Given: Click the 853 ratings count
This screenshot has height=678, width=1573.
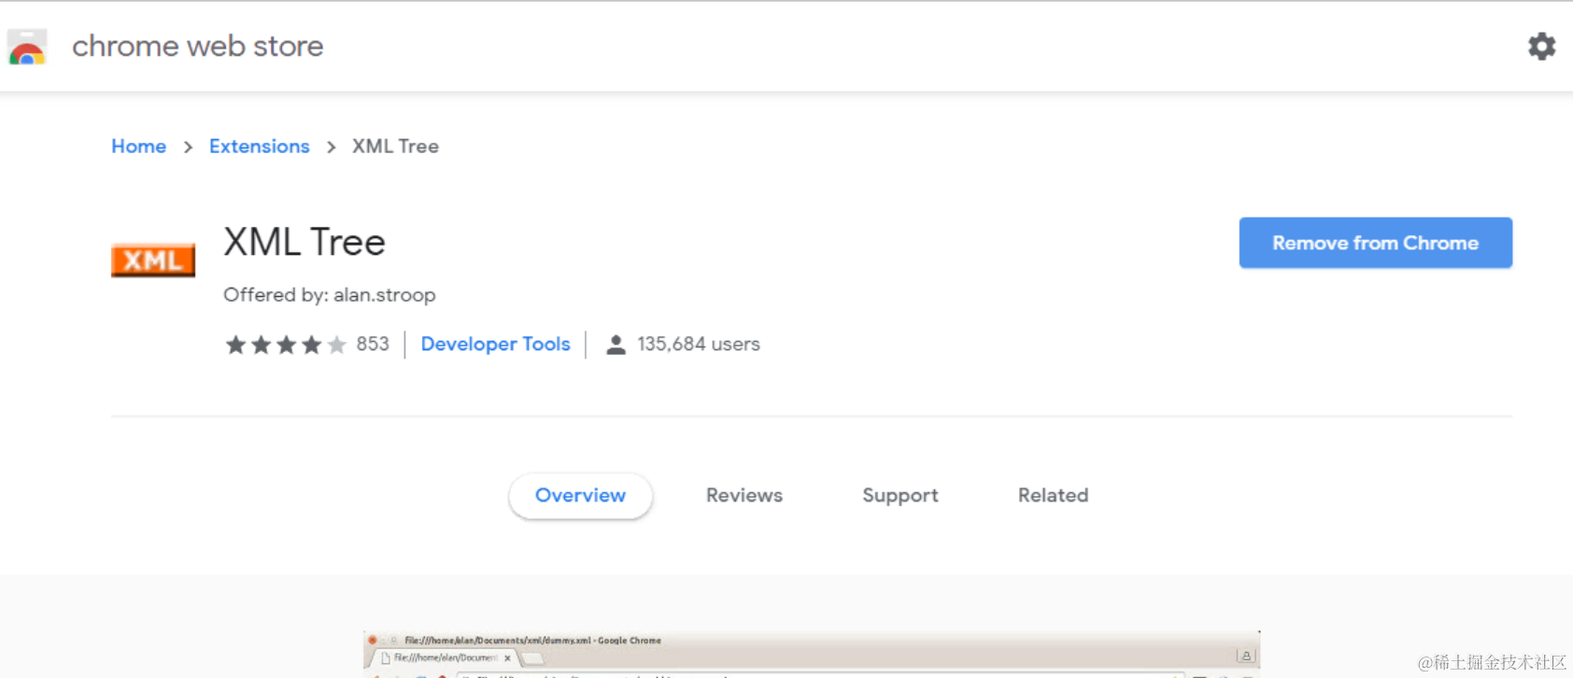Looking at the screenshot, I should point(373,344).
